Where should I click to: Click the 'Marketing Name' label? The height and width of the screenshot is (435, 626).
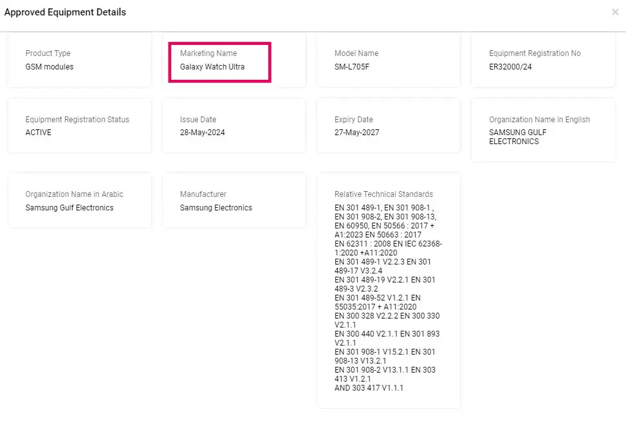pos(208,53)
